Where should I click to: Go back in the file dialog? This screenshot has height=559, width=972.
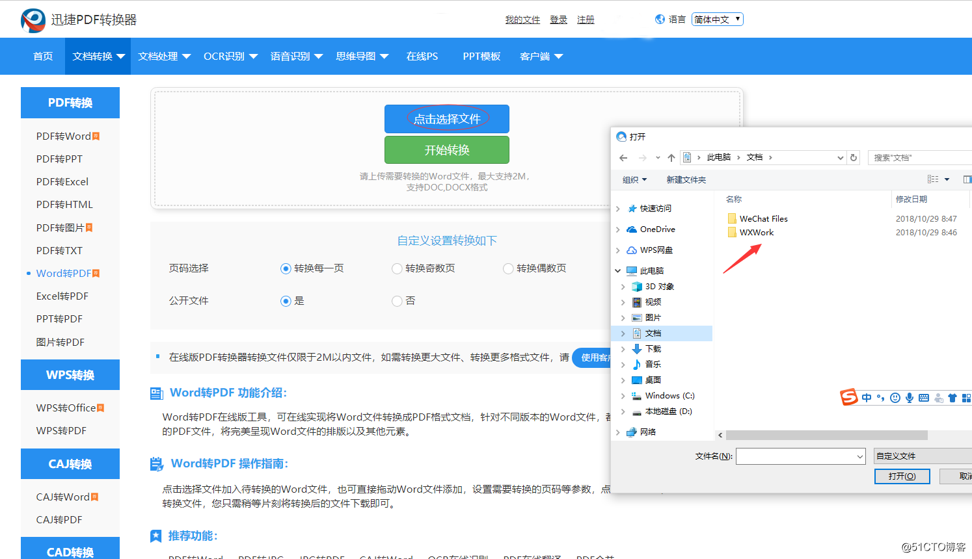623,158
